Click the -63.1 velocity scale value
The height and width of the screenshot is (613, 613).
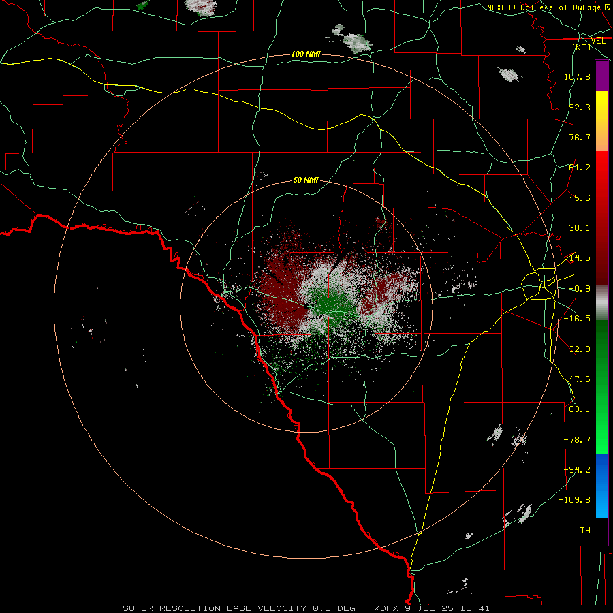[577, 409]
